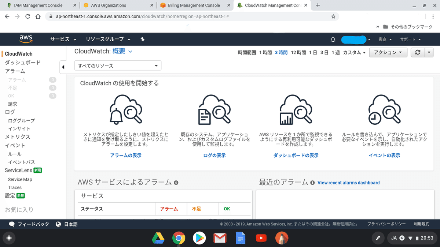Open Traces in the sidebar
440x247 pixels.
point(15,188)
